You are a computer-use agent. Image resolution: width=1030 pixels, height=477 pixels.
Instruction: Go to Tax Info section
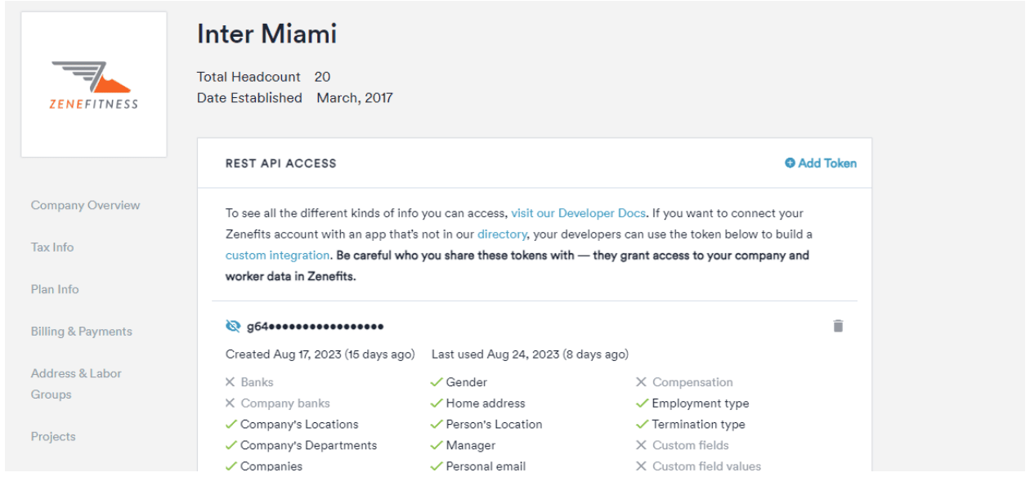click(x=52, y=247)
